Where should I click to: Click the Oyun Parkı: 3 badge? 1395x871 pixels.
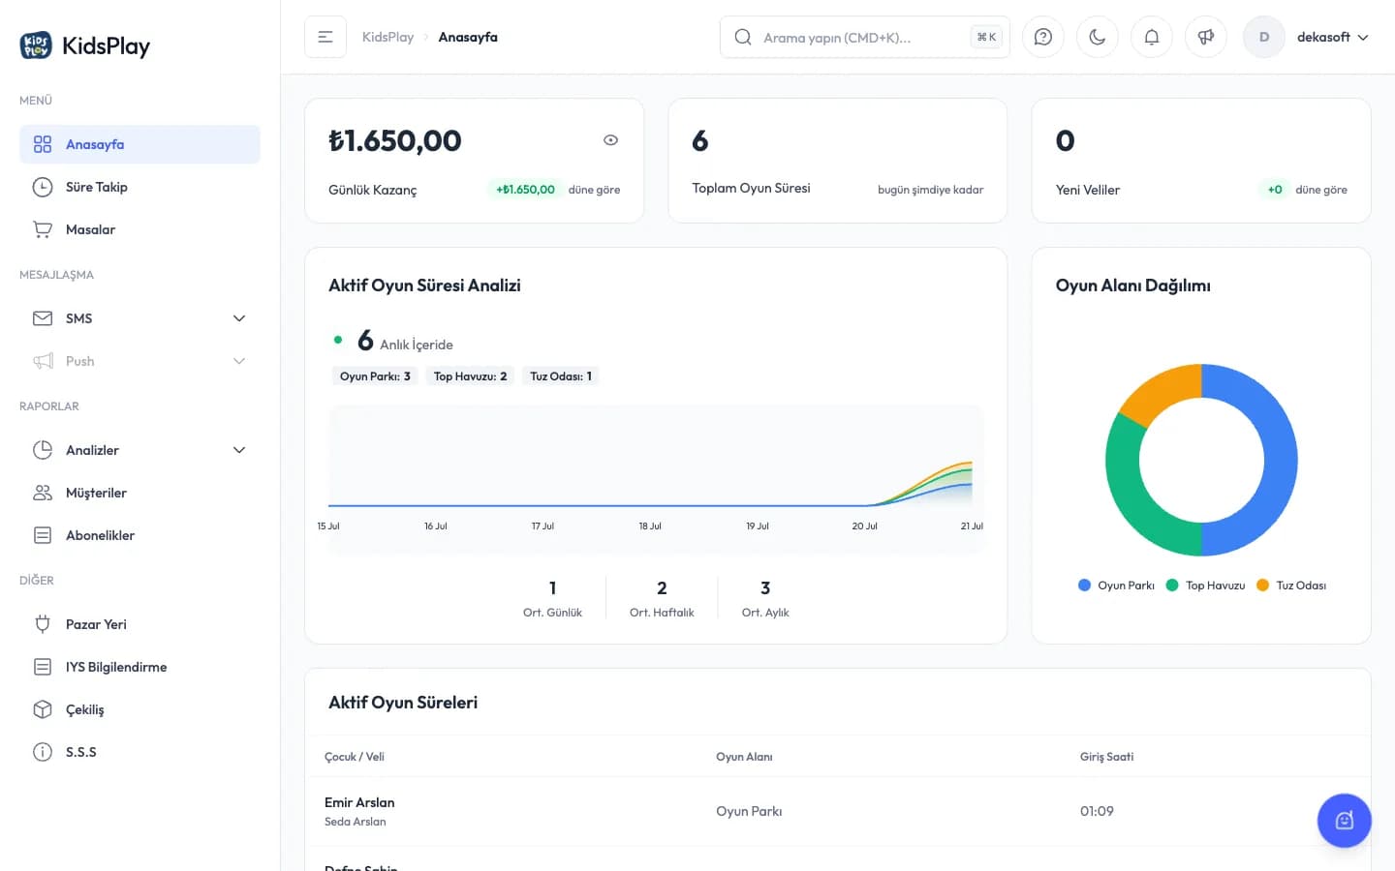(375, 376)
